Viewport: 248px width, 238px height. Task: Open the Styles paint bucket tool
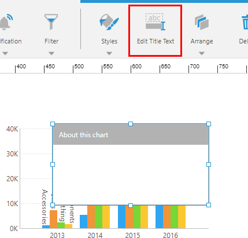[x=109, y=22]
